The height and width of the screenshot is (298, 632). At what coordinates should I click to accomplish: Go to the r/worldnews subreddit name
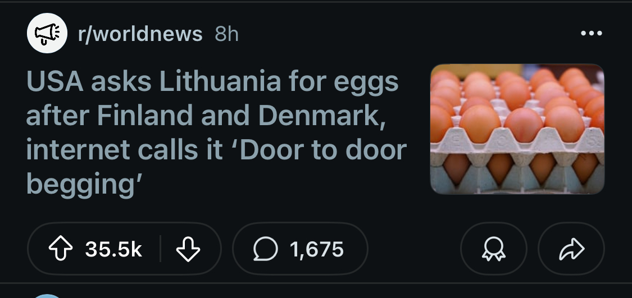[x=140, y=34]
